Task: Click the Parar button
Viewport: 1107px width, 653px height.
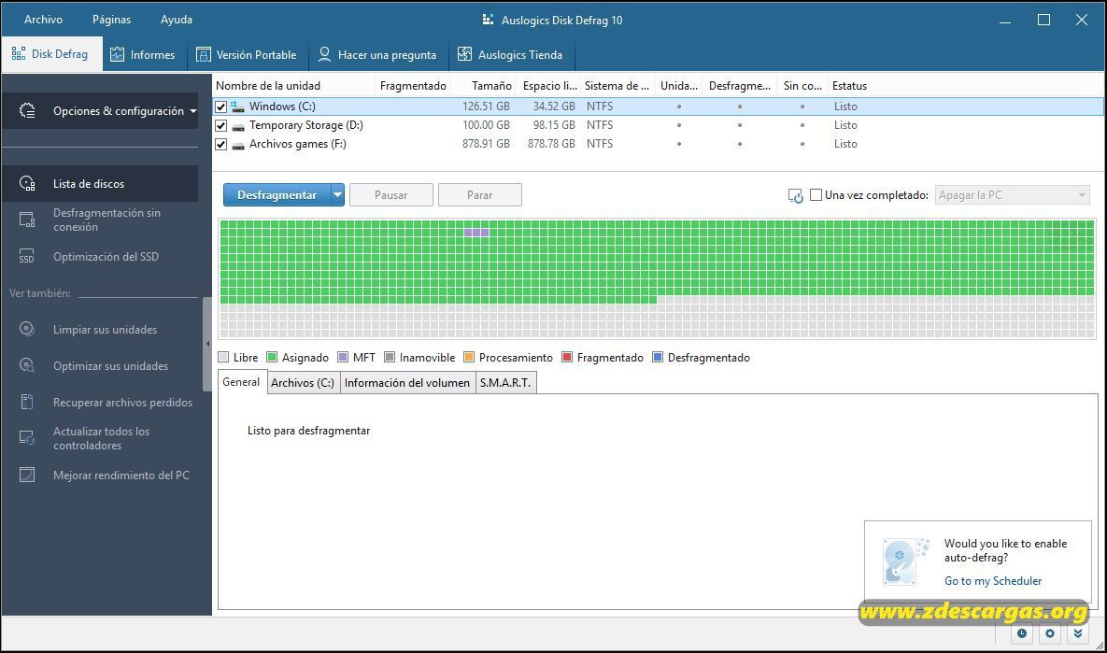Action: pyautogui.click(x=480, y=195)
